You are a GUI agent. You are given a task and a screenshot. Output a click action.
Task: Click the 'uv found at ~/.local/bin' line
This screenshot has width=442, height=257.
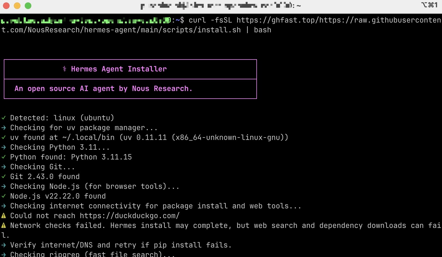[x=149, y=137]
